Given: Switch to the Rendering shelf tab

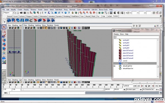Looking at the screenshot, I should click(67, 16).
